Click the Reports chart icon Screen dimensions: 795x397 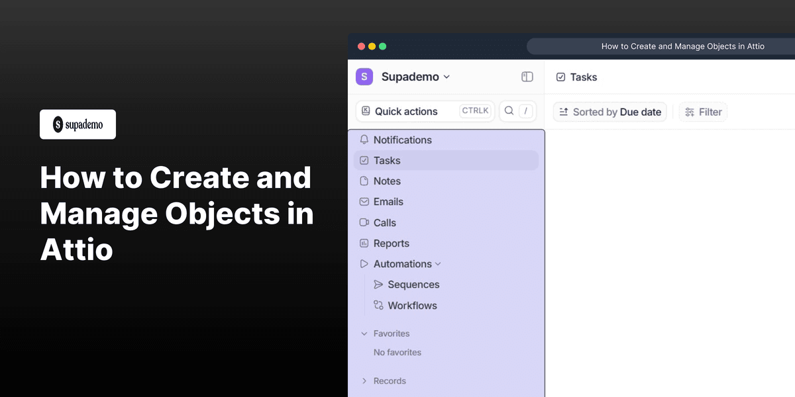364,243
